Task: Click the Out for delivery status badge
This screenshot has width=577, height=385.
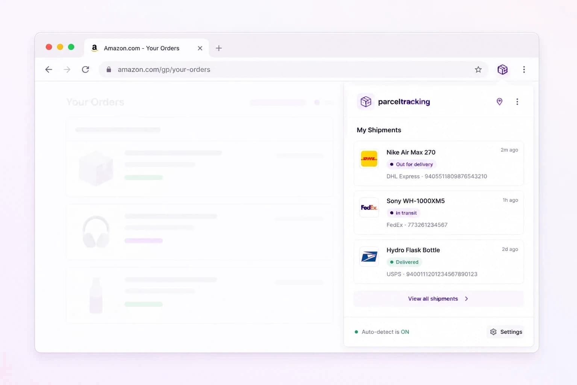Action: pos(412,164)
